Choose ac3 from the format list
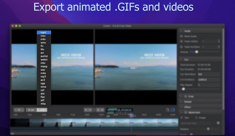Viewport: 235px width, 136px height. pyautogui.click(x=44, y=80)
